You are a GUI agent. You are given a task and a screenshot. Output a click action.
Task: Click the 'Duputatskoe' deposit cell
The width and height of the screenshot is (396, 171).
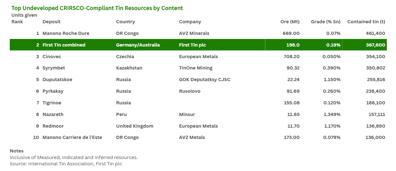pyautogui.click(x=57, y=80)
